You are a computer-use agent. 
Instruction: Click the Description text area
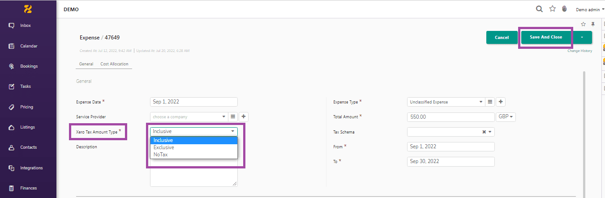pos(193,172)
